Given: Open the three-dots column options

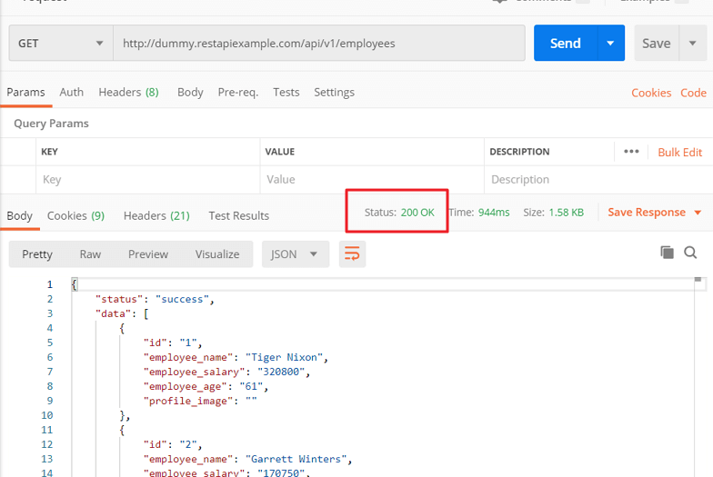Looking at the screenshot, I should tap(631, 151).
